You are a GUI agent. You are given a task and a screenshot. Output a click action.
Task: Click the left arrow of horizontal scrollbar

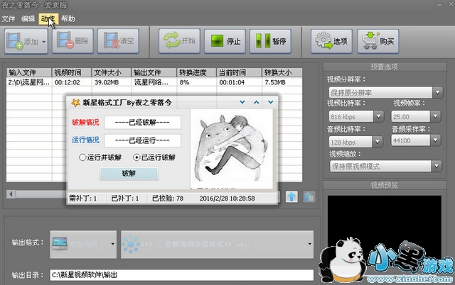click(11, 194)
